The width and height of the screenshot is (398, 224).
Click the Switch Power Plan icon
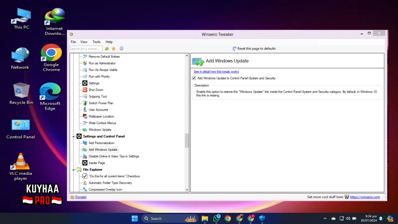[x=85, y=103]
